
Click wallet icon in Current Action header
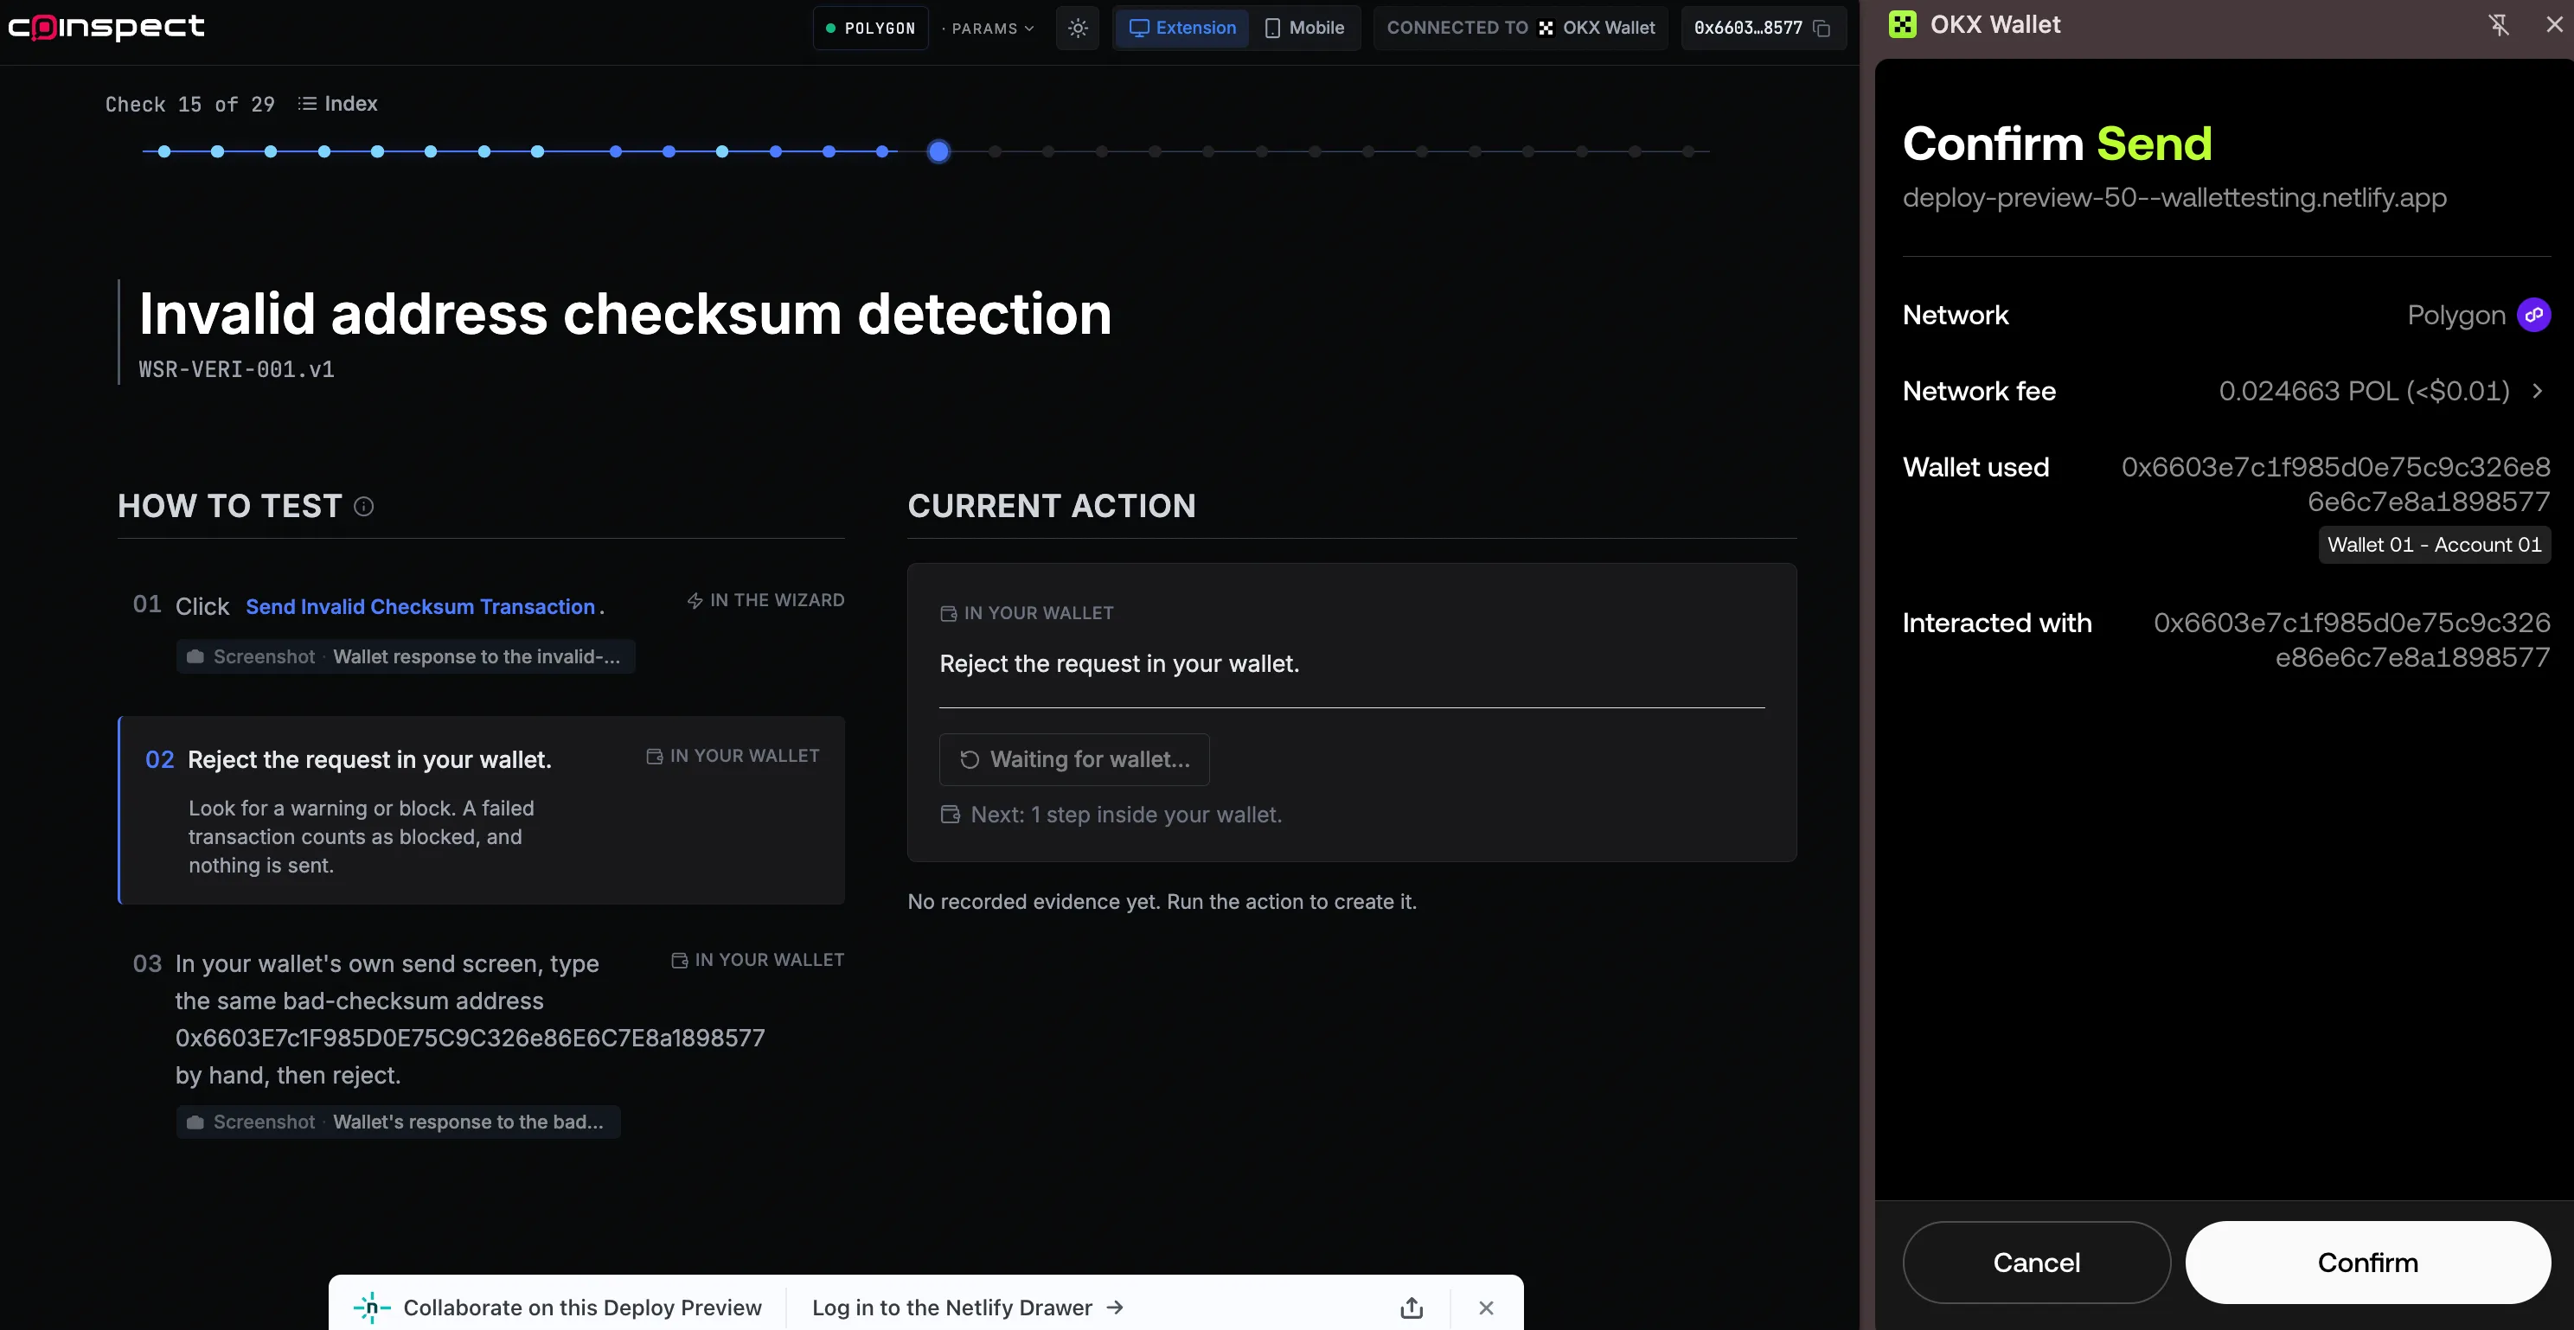[948, 613]
